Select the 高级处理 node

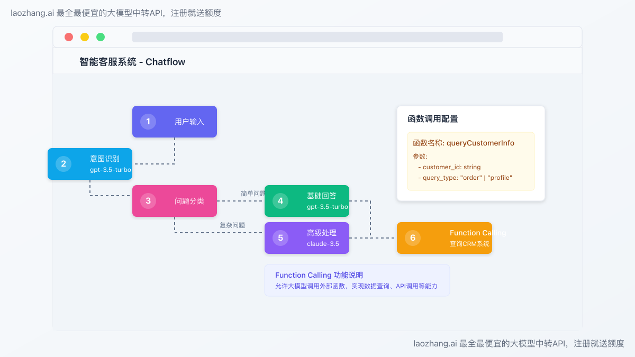point(307,238)
